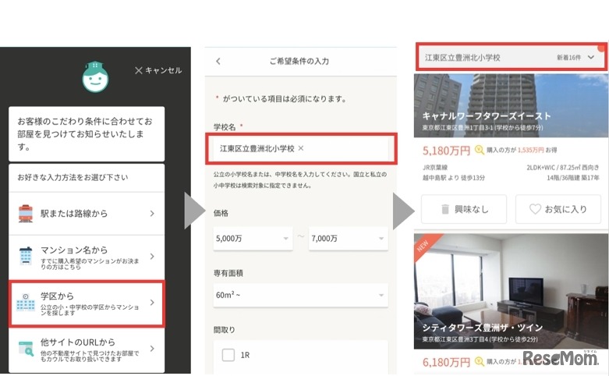Check the 1R layout checkbox
The image size is (609, 376).
(x=228, y=355)
